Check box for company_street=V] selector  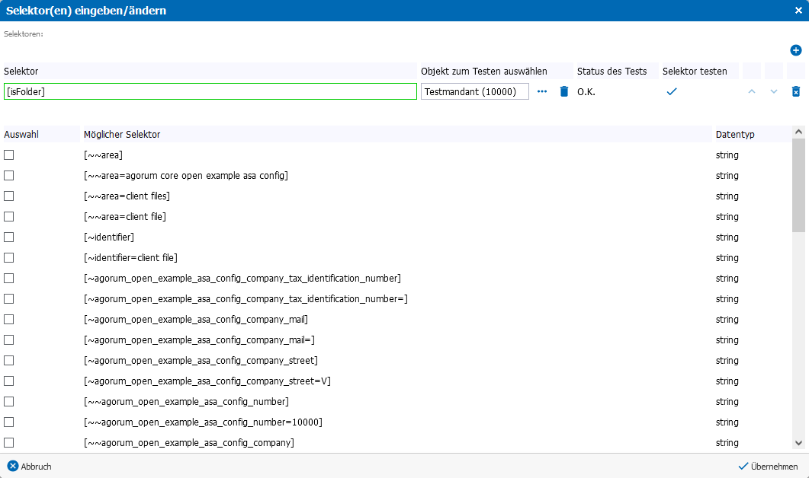(9, 381)
